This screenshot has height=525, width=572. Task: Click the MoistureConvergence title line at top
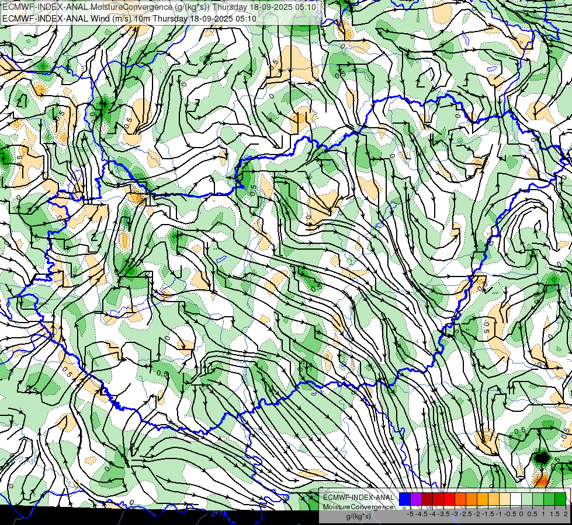pyautogui.click(x=159, y=7)
